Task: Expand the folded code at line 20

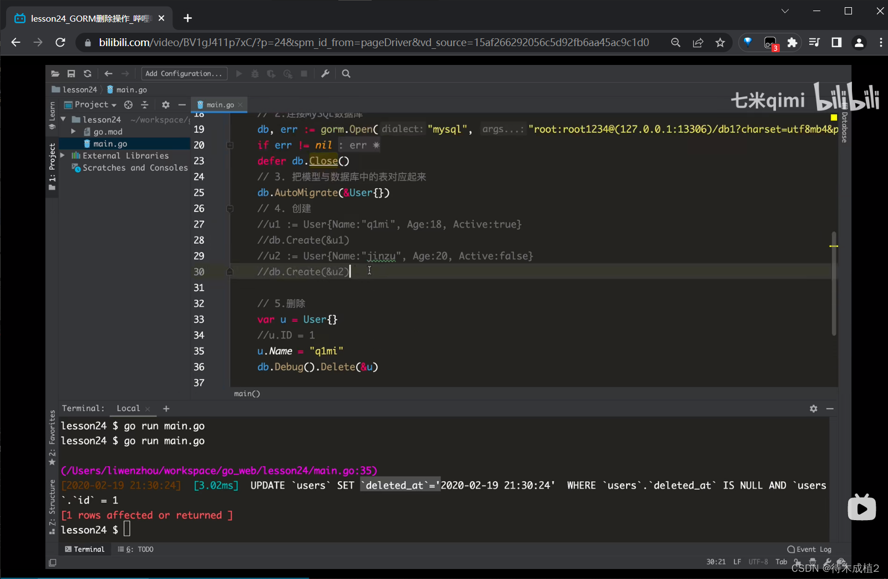Action: click(x=230, y=145)
